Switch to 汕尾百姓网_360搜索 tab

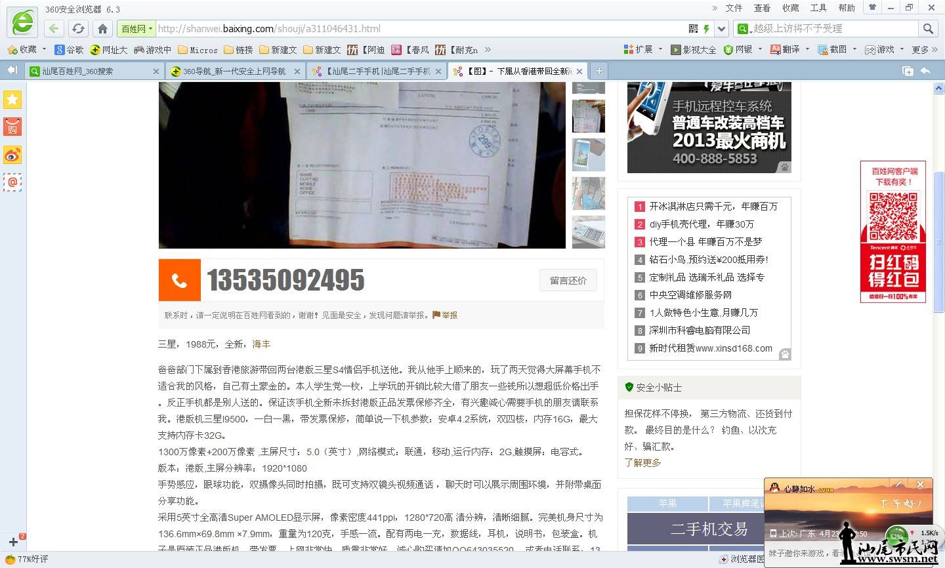pyautogui.click(x=94, y=71)
